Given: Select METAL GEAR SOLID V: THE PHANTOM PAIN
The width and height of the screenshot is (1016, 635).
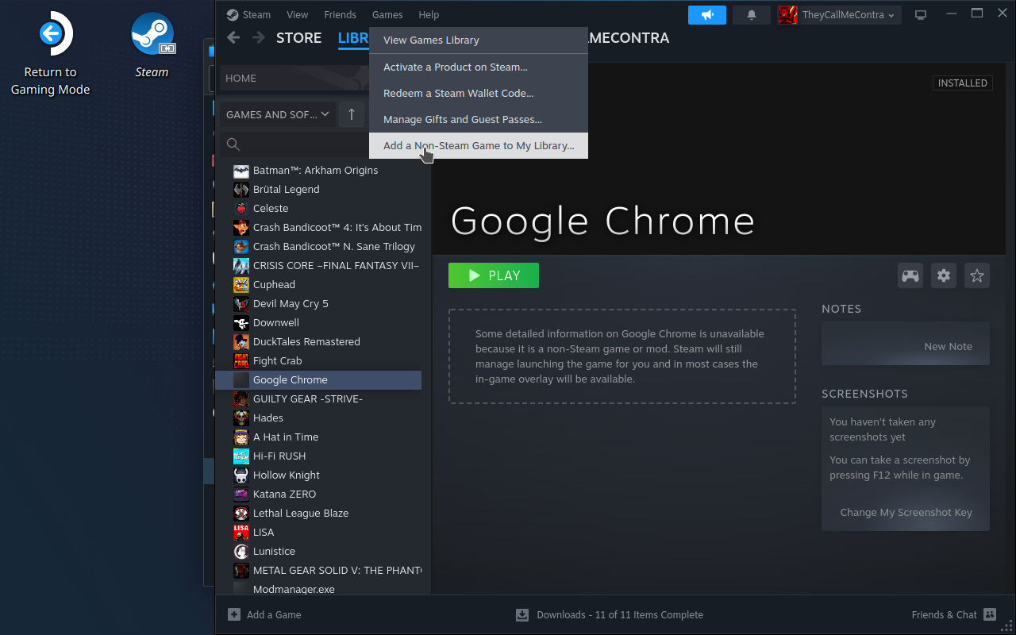Looking at the screenshot, I should (318, 570).
